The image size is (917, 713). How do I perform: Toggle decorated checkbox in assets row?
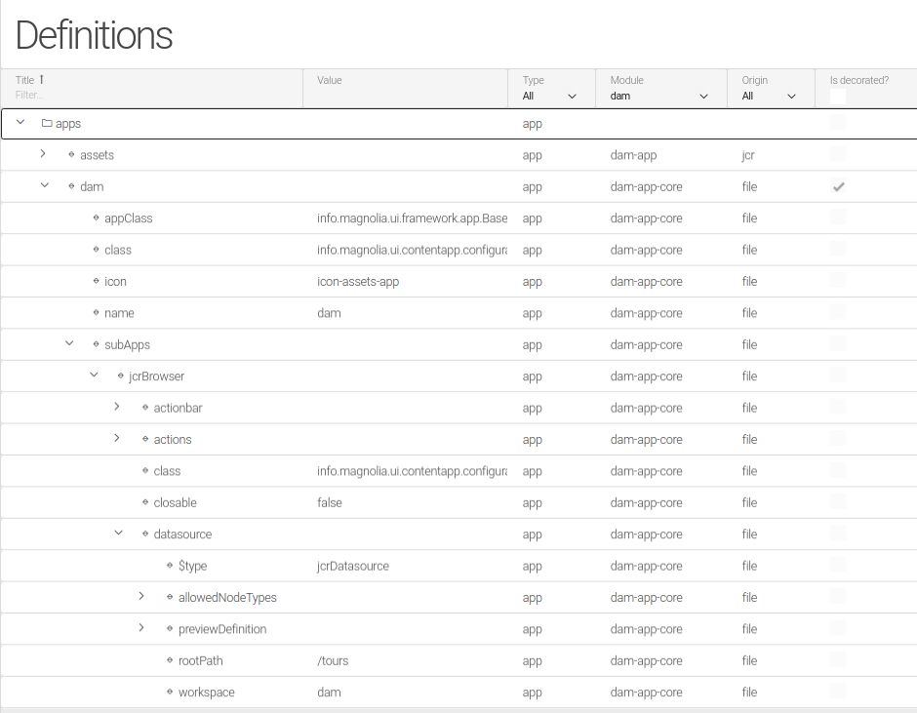click(837, 154)
